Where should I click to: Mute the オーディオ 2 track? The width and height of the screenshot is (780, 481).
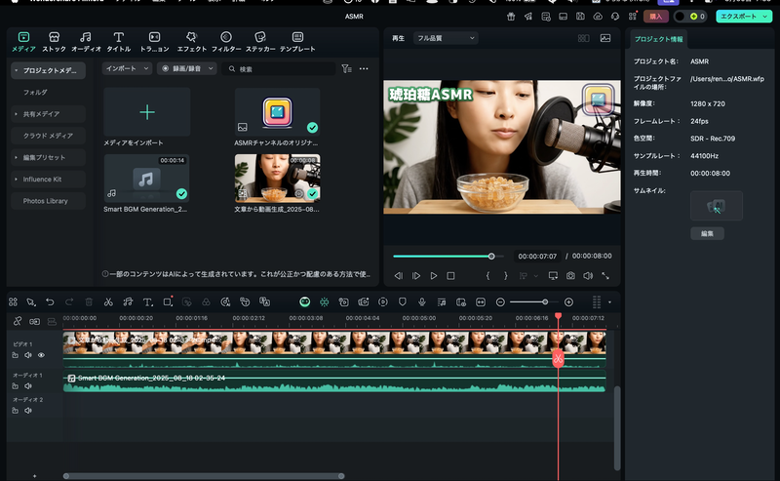pos(28,411)
